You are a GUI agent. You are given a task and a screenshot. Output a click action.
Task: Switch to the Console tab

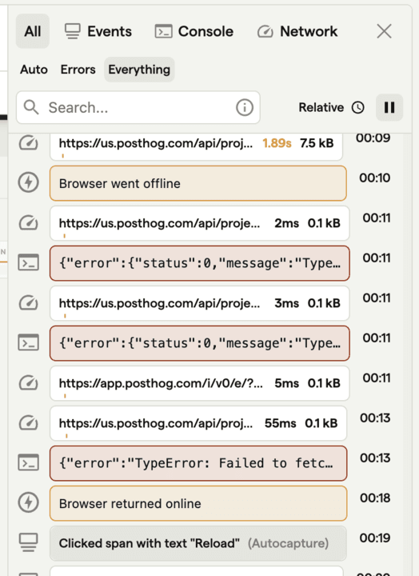[x=194, y=31]
